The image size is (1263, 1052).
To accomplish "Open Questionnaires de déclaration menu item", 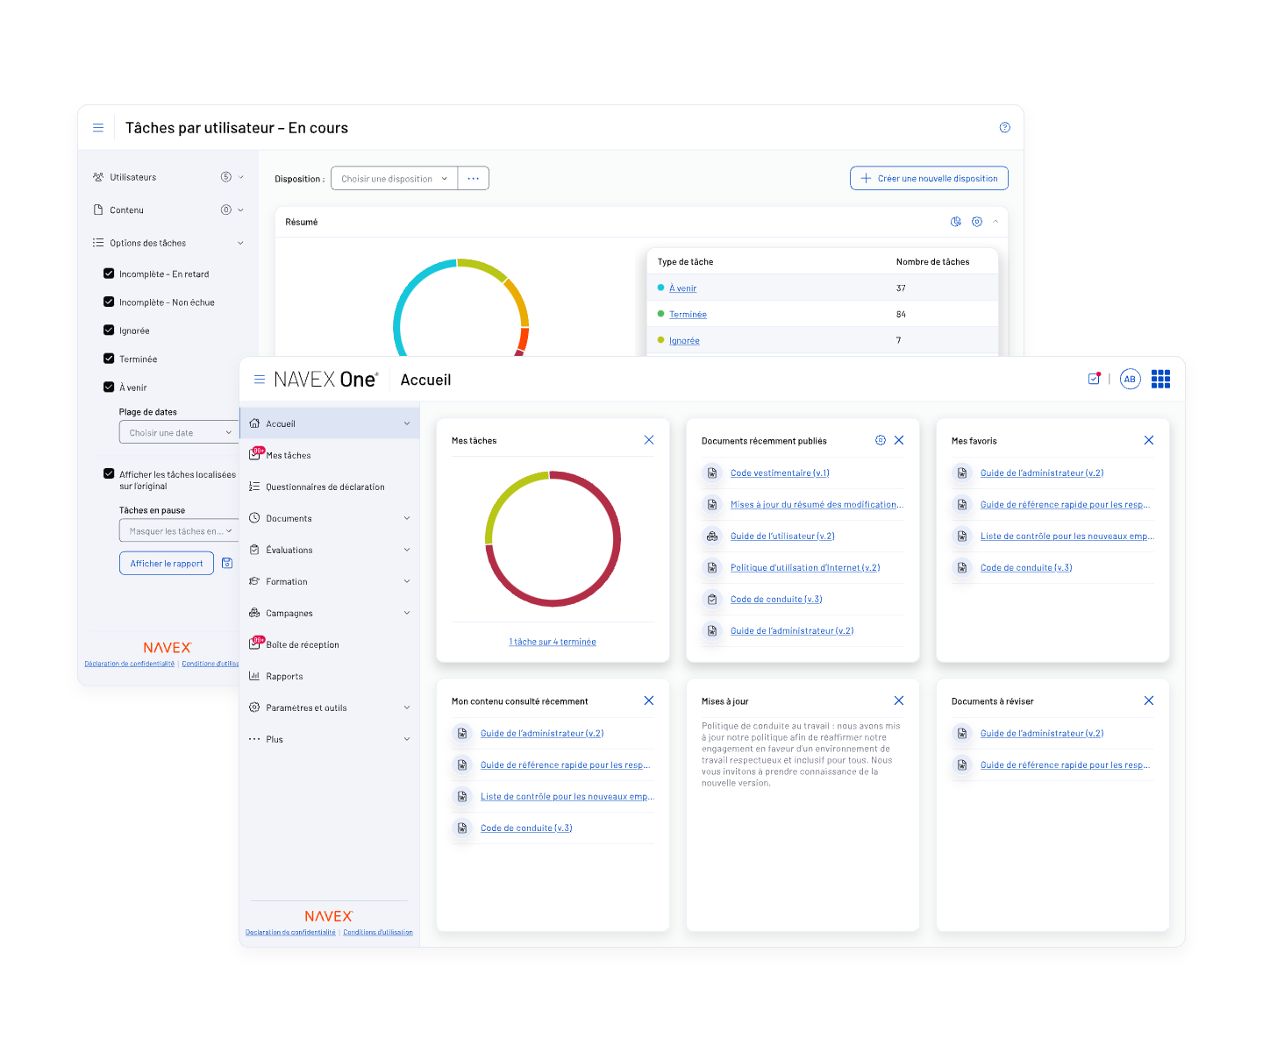I will (x=329, y=487).
